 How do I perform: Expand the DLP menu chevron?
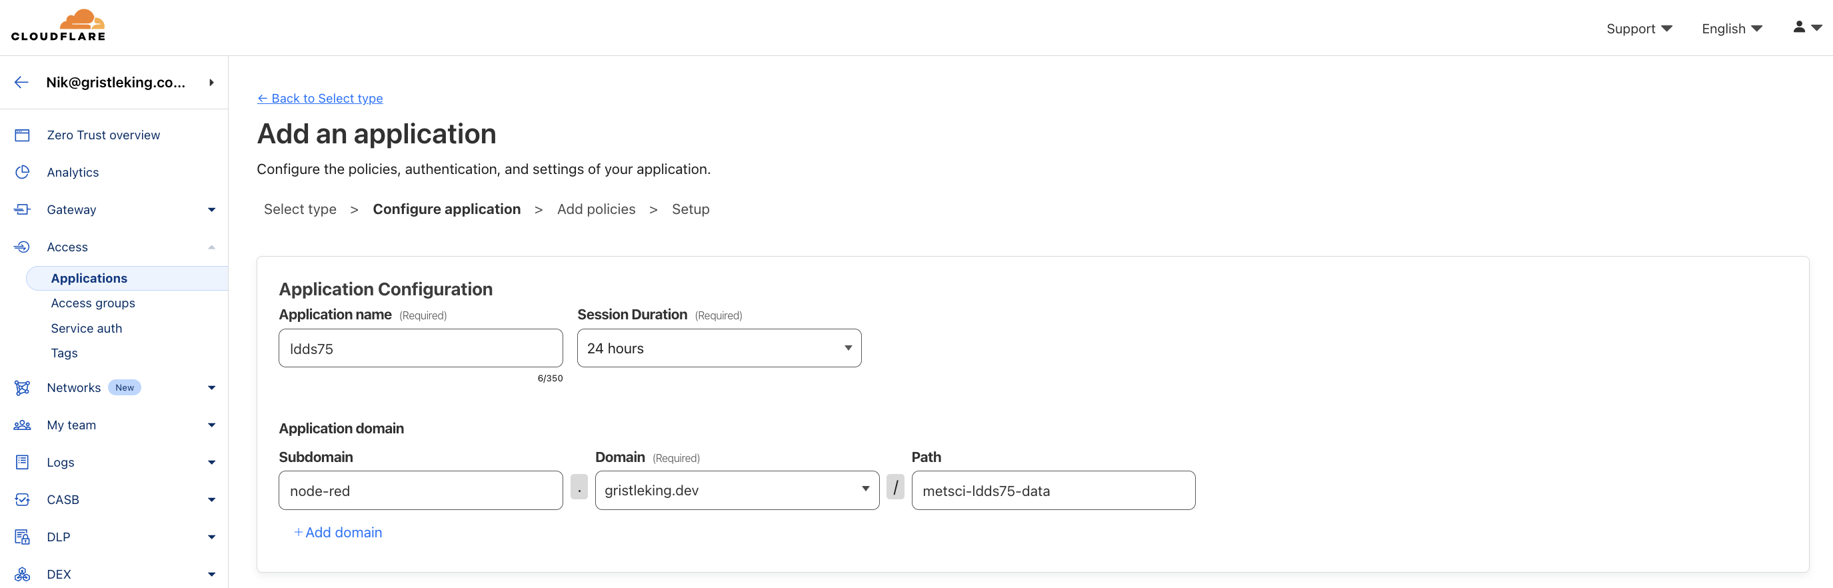(x=211, y=537)
